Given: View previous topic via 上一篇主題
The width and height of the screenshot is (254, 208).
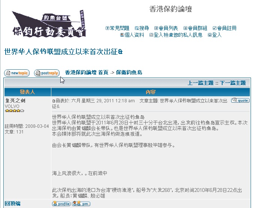Looking at the screenshot, I should coord(200,83).
